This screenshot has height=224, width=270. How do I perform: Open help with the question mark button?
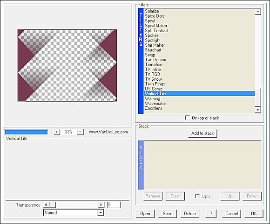pyautogui.click(x=211, y=214)
